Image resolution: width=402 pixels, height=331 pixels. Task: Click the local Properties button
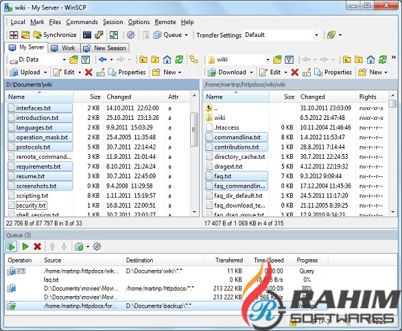[x=127, y=72]
